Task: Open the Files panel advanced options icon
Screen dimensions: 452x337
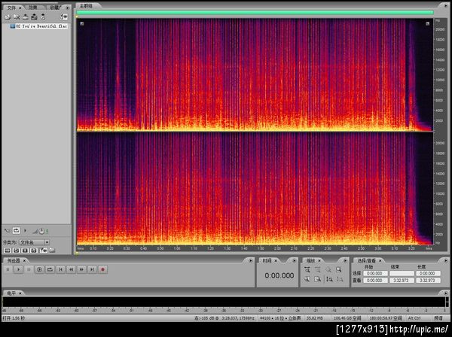Action: pyautogui.click(x=63, y=17)
